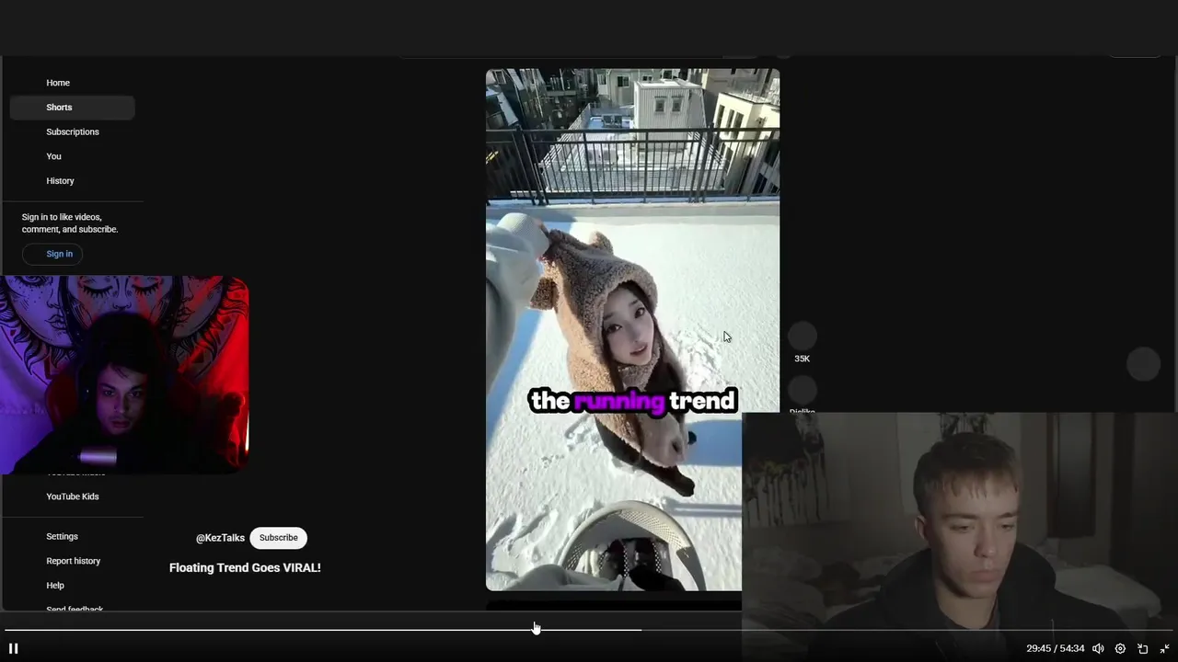Click the Sign in button
The width and height of the screenshot is (1178, 662).
coord(52,254)
